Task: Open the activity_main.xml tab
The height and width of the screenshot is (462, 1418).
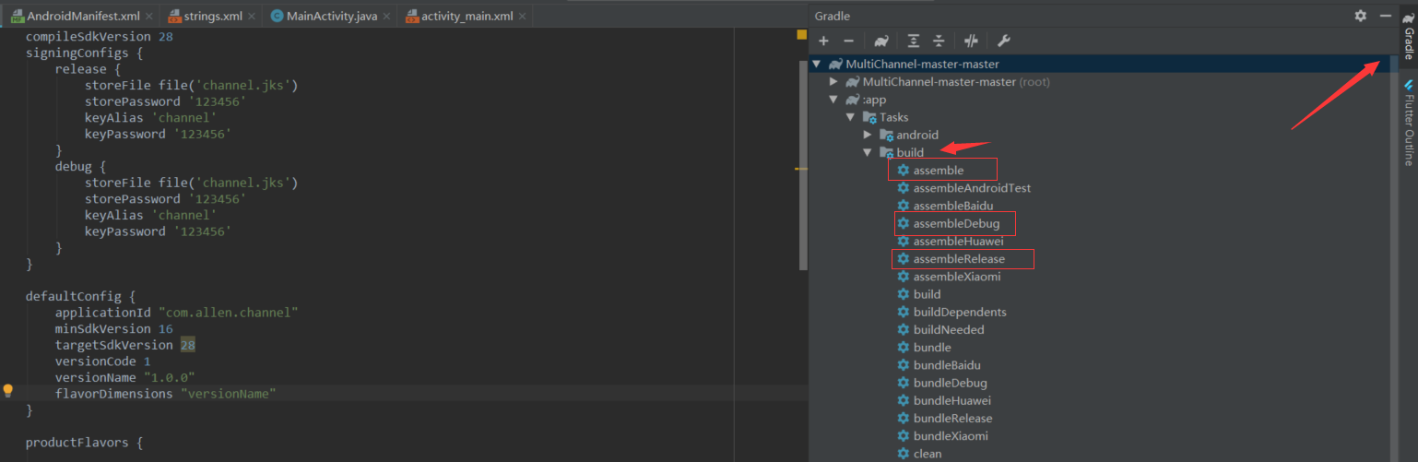Action: click(x=467, y=17)
